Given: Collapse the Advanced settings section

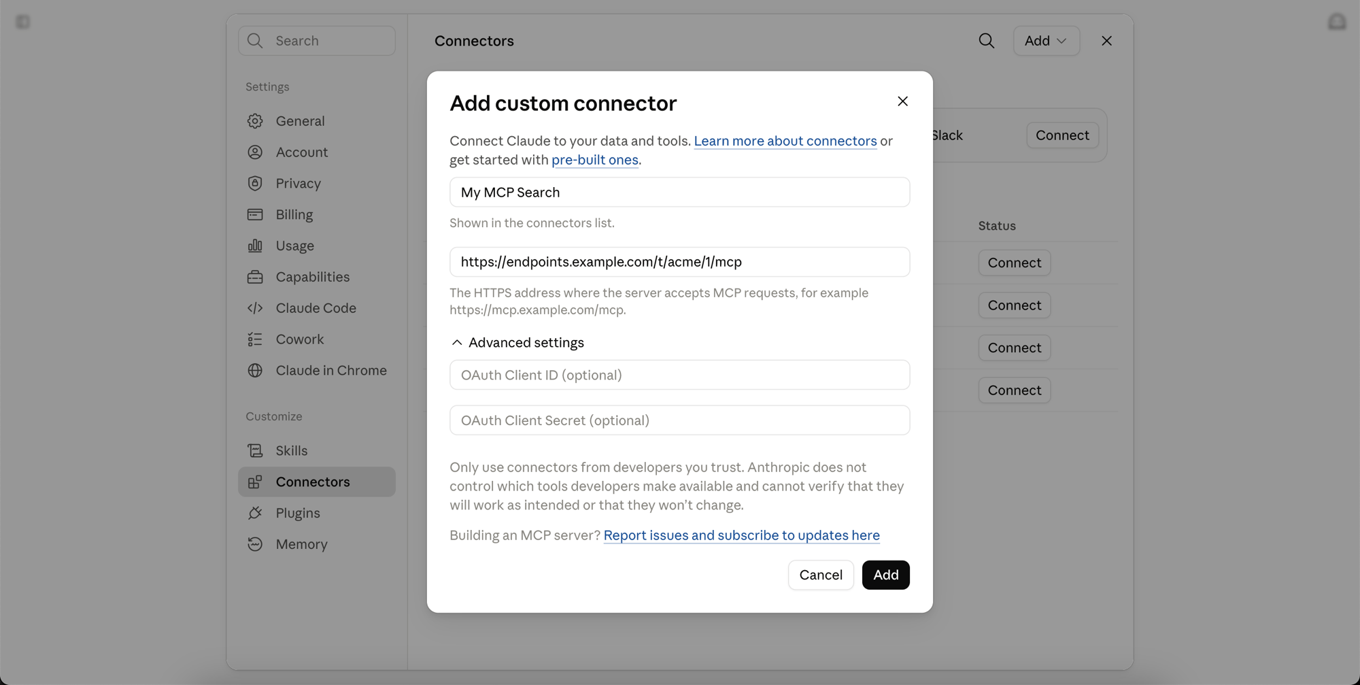Looking at the screenshot, I should [517, 342].
